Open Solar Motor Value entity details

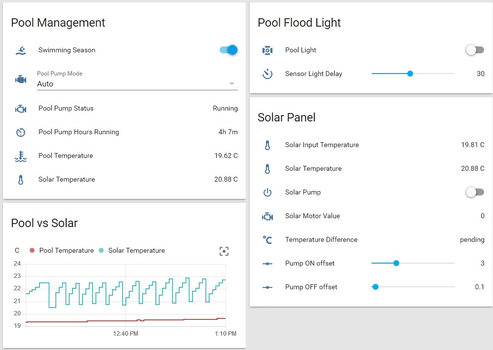[x=312, y=216]
